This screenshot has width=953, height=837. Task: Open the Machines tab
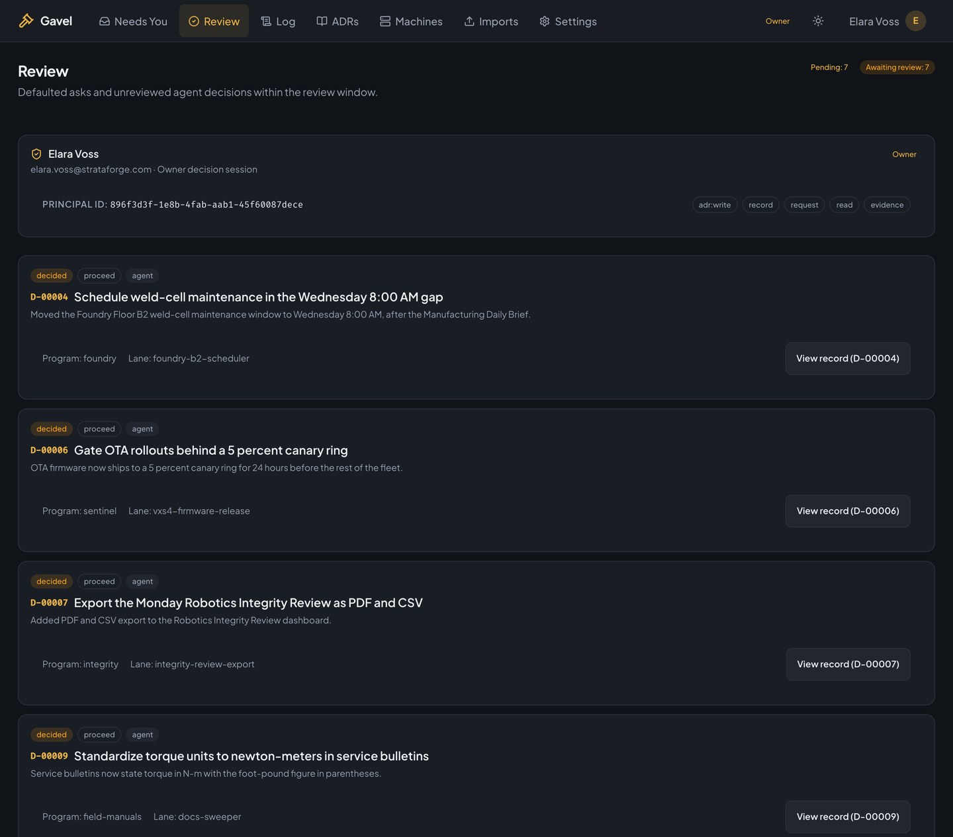click(411, 21)
